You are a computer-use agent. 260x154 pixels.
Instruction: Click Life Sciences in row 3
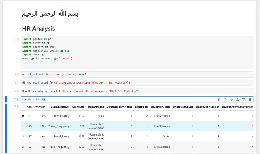tap(162, 147)
